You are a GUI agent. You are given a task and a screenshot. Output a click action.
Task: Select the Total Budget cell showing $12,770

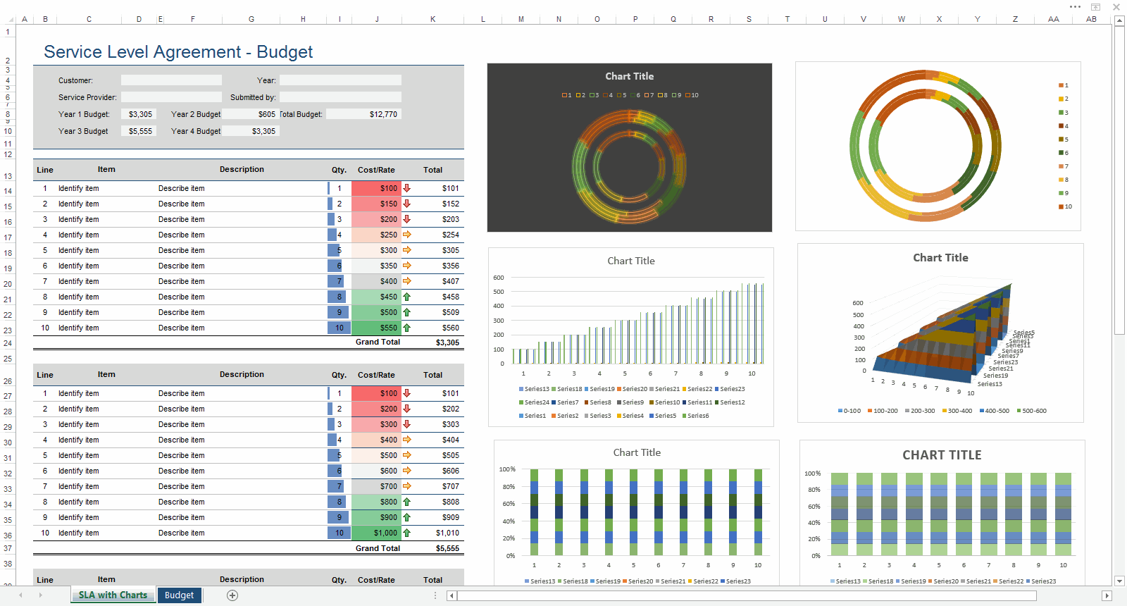pos(363,114)
